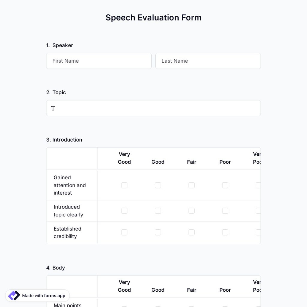Check Very Poor for Gained attention and interest

258,185
